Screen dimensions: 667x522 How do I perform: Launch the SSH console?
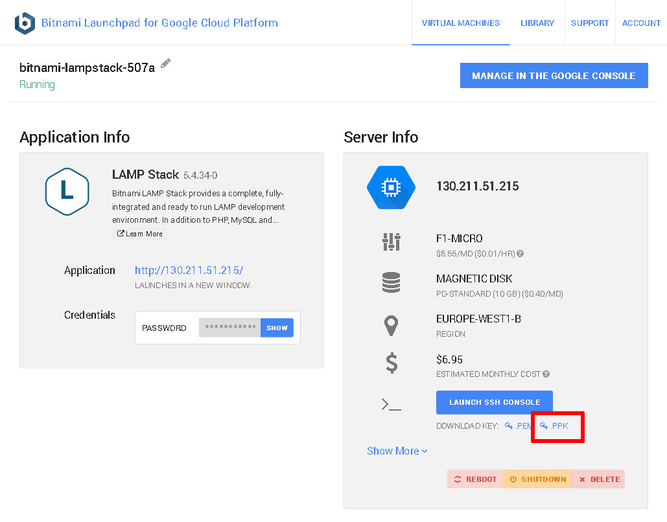point(495,402)
